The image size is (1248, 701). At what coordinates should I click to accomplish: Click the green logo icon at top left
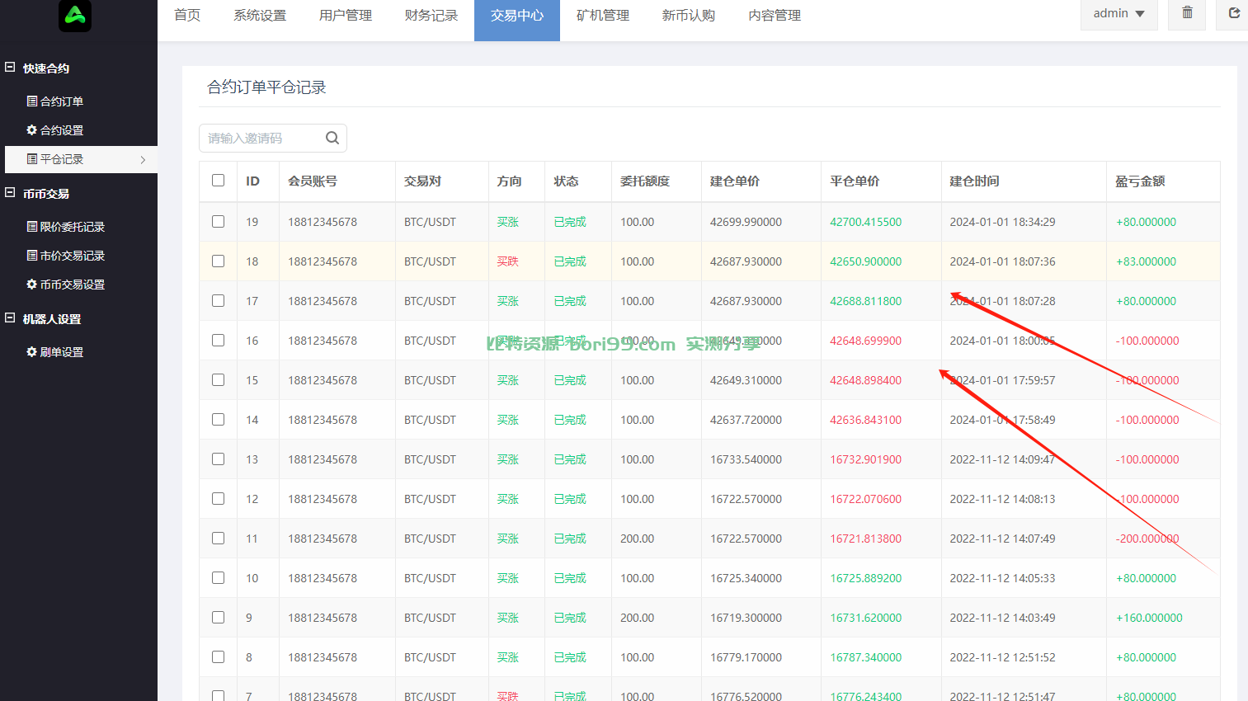click(75, 15)
